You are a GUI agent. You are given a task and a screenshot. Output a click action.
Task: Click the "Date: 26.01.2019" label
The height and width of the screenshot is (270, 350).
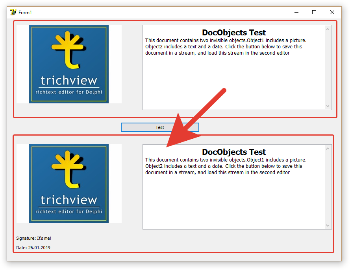click(33, 248)
